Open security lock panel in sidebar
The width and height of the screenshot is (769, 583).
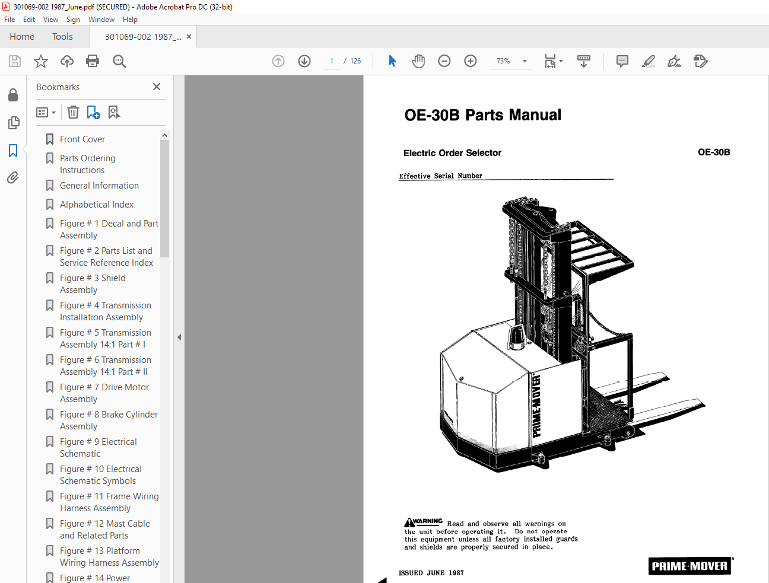click(13, 95)
